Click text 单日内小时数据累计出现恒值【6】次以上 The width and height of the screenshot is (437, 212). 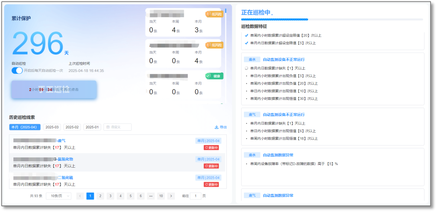pyautogui.click(x=283, y=131)
